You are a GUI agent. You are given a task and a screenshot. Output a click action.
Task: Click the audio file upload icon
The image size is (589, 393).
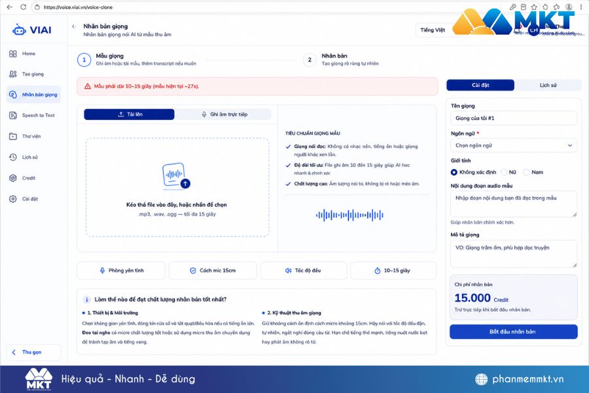click(x=176, y=176)
